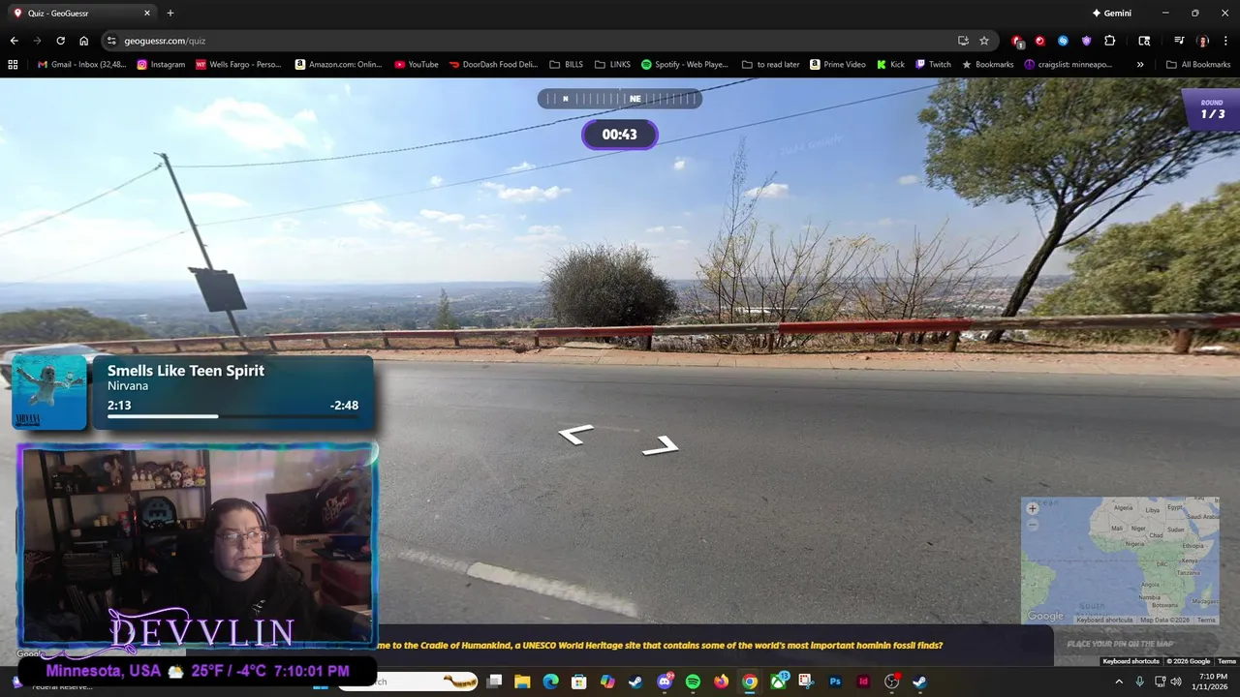Open the DoorDash Food Delivery bookmark
The height and width of the screenshot is (697, 1240).
tap(493, 65)
